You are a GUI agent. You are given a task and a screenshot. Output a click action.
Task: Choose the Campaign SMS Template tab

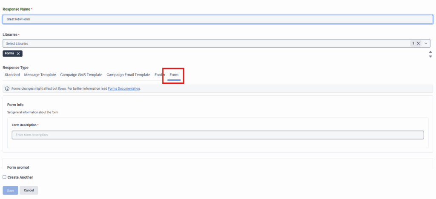tap(81, 75)
